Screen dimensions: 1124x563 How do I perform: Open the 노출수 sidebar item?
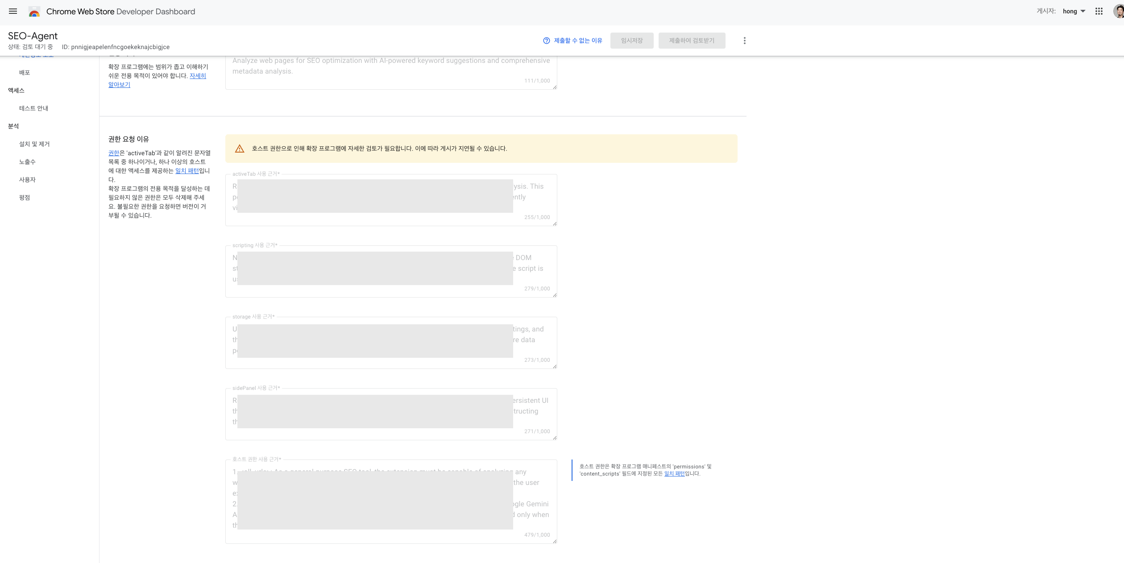click(x=27, y=162)
